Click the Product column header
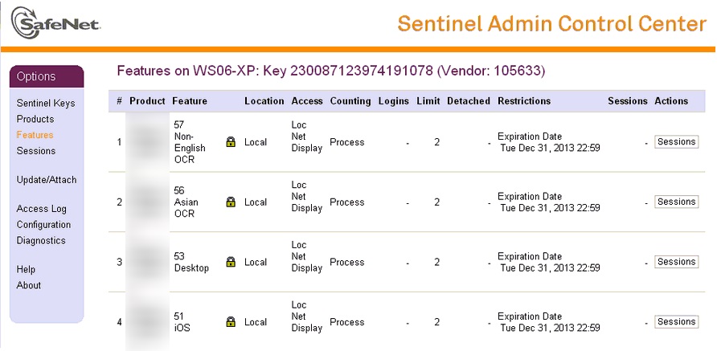The width and height of the screenshot is (717, 351). pyautogui.click(x=147, y=101)
